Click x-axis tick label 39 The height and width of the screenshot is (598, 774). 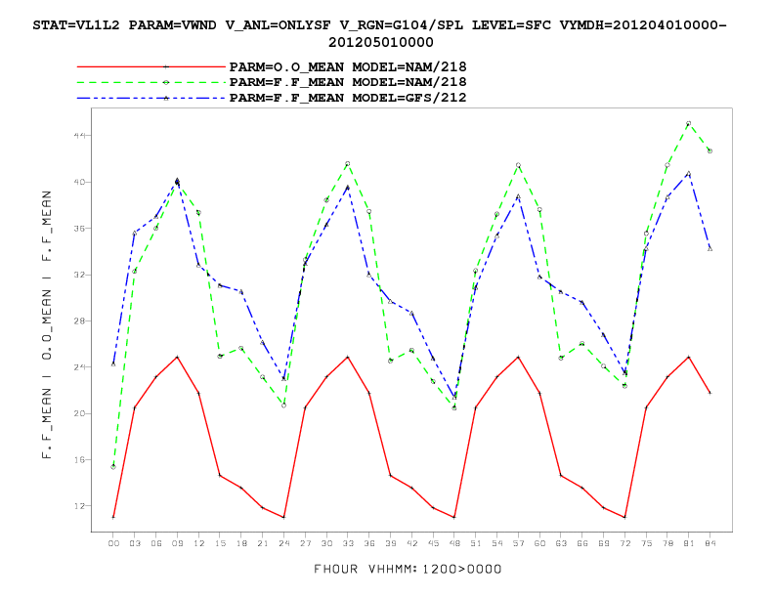391,543
